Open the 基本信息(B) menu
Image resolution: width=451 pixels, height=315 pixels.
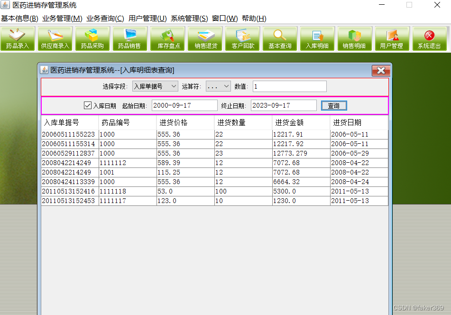pyautogui.click(x=19, y=19)
